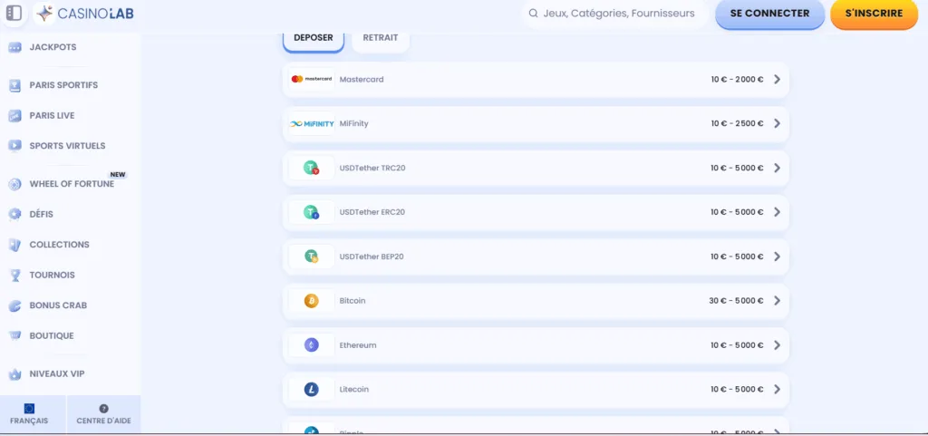Open the USDTether ERC20 row chevron
This screenshot has height=436, width=928.
[x=777, y=212]
